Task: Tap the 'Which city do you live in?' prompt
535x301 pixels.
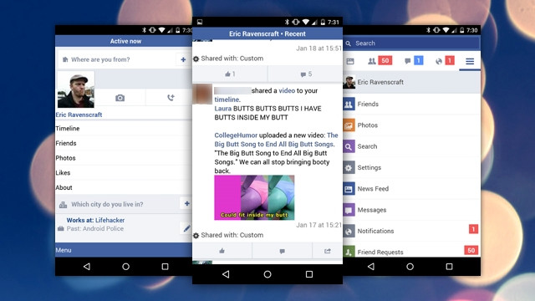Action: [x=107, y=204]
